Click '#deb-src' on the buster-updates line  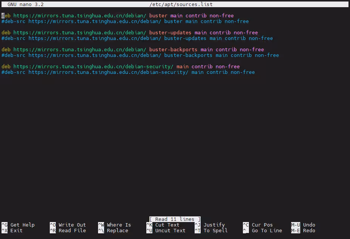[x=14, y=38]
